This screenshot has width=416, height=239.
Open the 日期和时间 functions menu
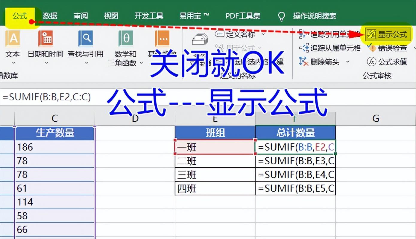(45, 48)
